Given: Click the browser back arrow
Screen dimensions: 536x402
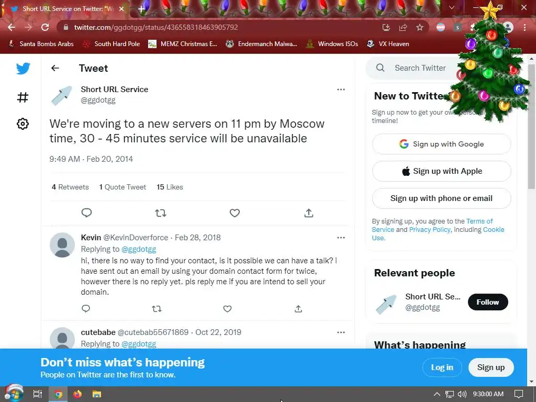Looking at the screenshot, I should coord(12,27).
